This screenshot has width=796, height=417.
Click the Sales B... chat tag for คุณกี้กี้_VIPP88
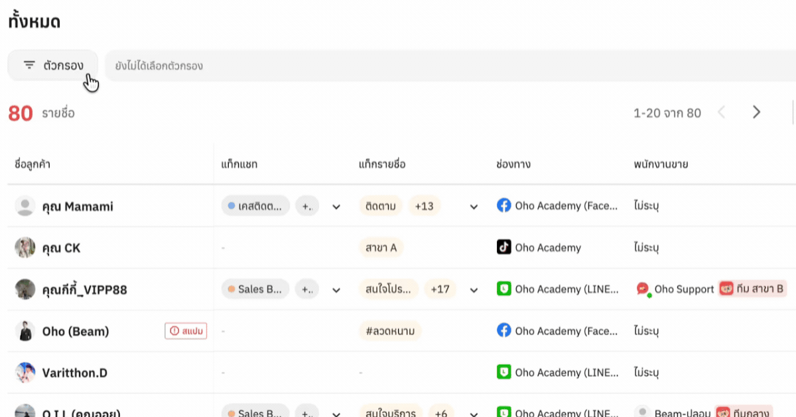pyautogui.click(x=255, y=289)
